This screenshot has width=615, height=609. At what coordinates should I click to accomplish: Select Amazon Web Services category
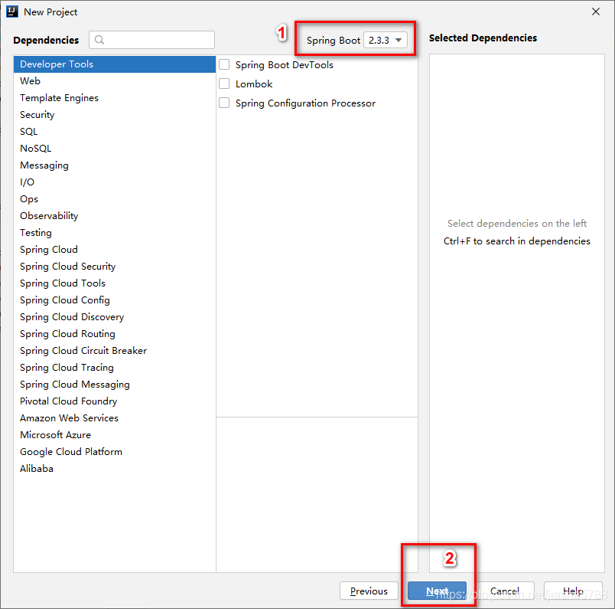(x=115, y=418)
